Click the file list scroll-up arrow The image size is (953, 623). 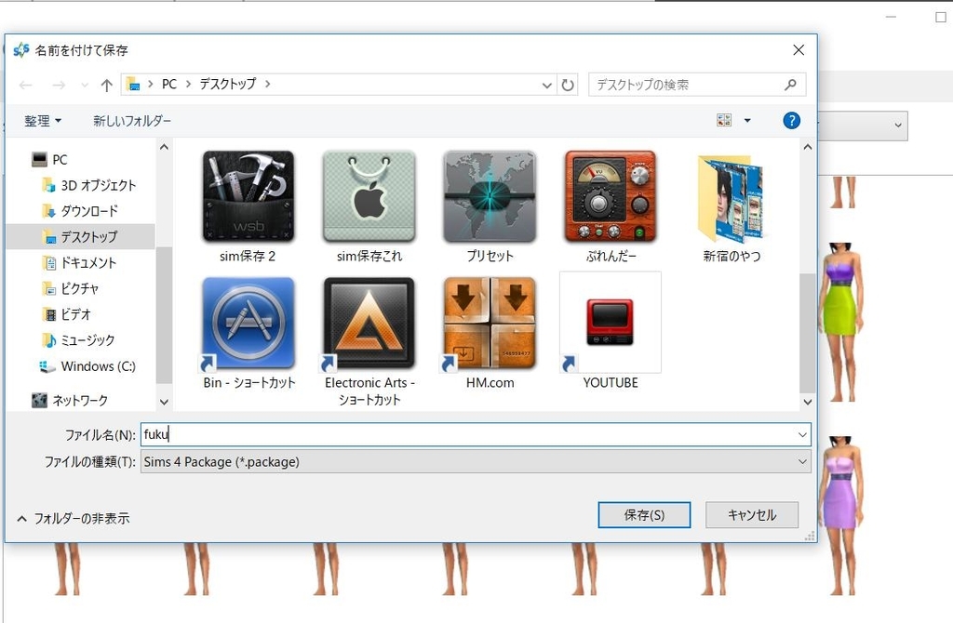point(807,147)
